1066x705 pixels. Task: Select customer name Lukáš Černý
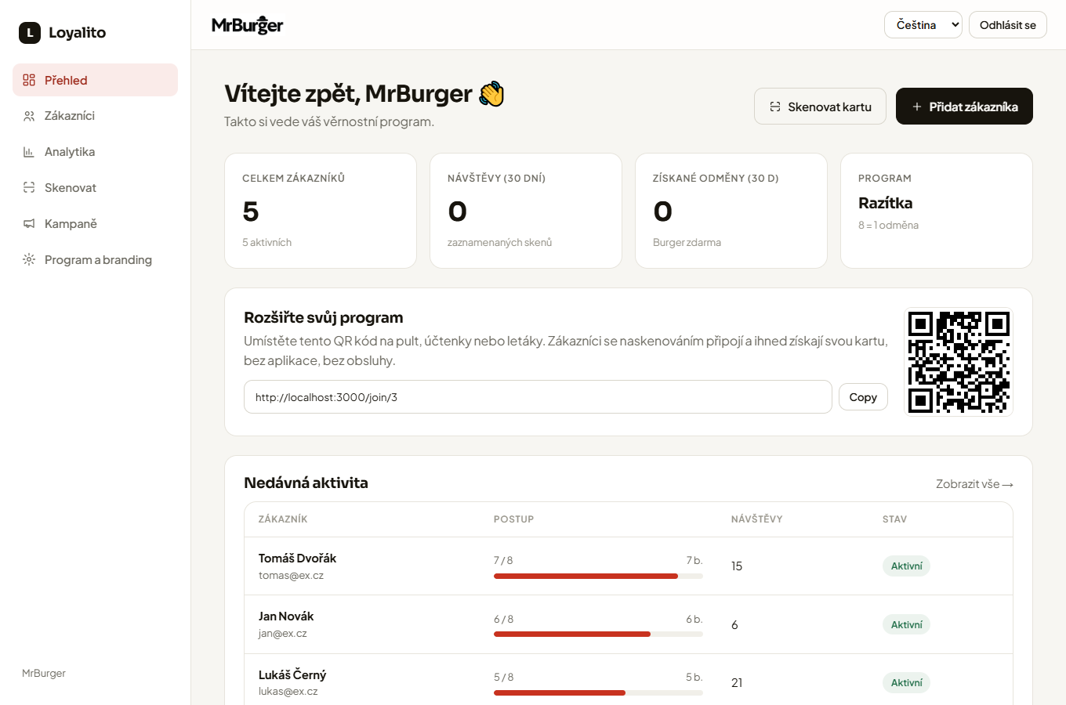292,675
